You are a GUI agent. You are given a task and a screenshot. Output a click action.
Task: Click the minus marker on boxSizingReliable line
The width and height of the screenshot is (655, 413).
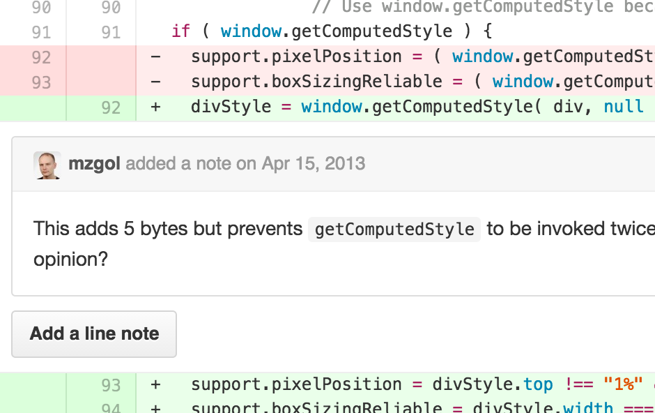click(155, 82)
